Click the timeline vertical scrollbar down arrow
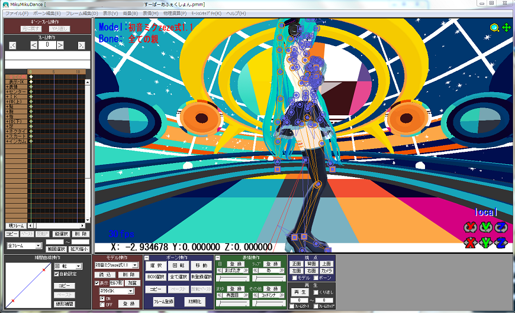The height and width of the screenshot is (313, 515). coord(88,220)
